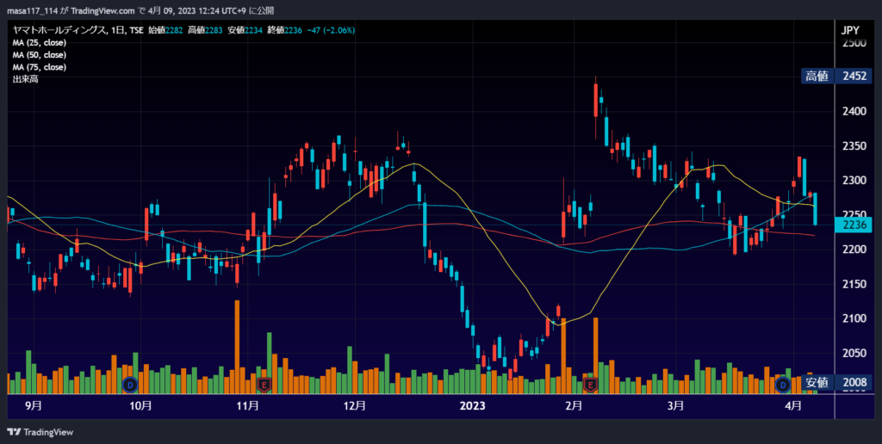The height and width of the screenshot is (444, 882).
Task: Open the earnings E marker near 2月
Action: point(590,385)
